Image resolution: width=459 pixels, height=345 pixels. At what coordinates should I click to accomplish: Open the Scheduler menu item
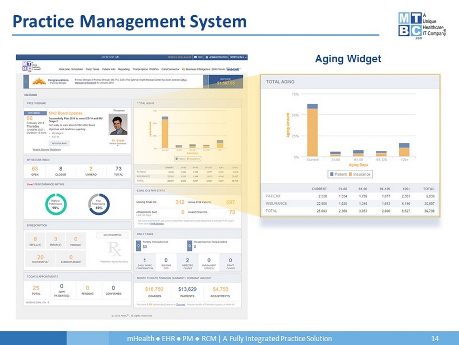coord(77,69)
